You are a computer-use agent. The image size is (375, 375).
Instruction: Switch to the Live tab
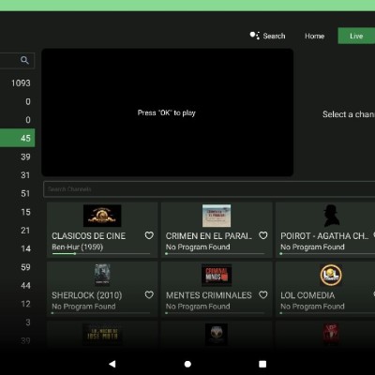tap(356, 36)
